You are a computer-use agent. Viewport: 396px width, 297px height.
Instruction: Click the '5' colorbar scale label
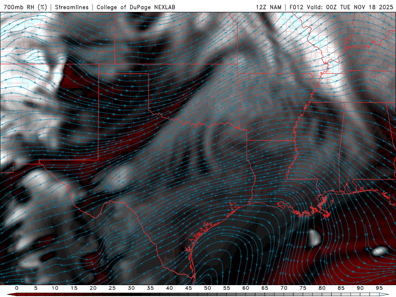coord(36,288)
